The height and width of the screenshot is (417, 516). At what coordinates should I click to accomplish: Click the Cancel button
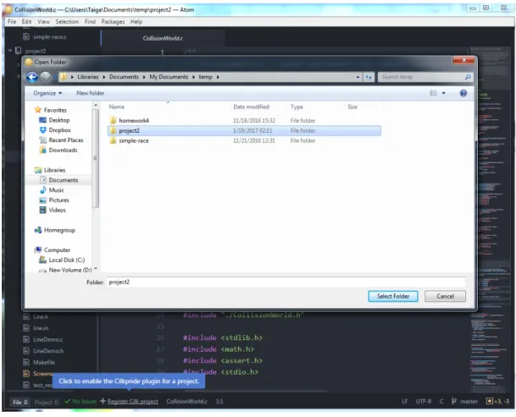445,296
